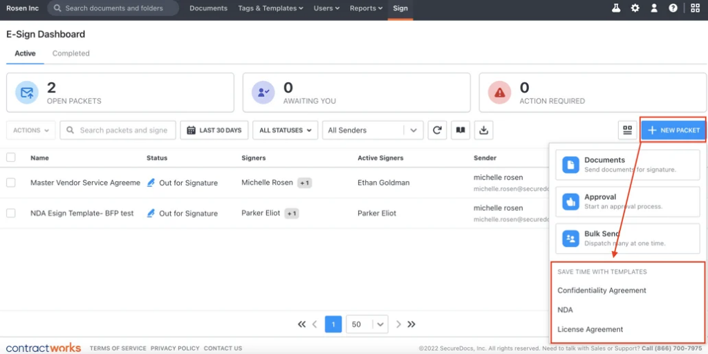Viewport: 708px width, 354px height.
Task: Click the +1 signers badge beside Parker Eliot
Action: tap(292, 214)
